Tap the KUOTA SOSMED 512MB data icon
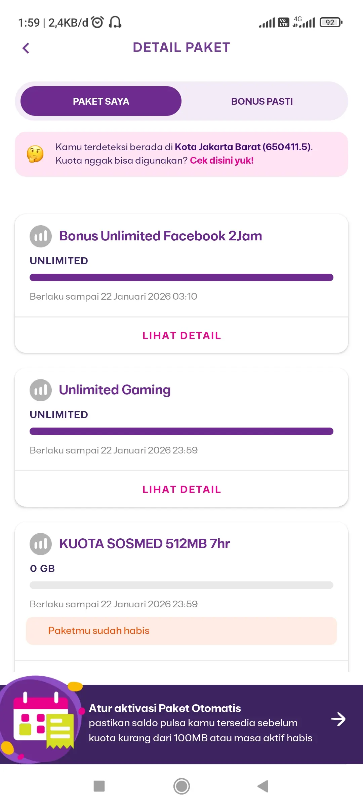The width and height of the screenshot is (363, 808). pyautogui.click(x=41, y=544)
